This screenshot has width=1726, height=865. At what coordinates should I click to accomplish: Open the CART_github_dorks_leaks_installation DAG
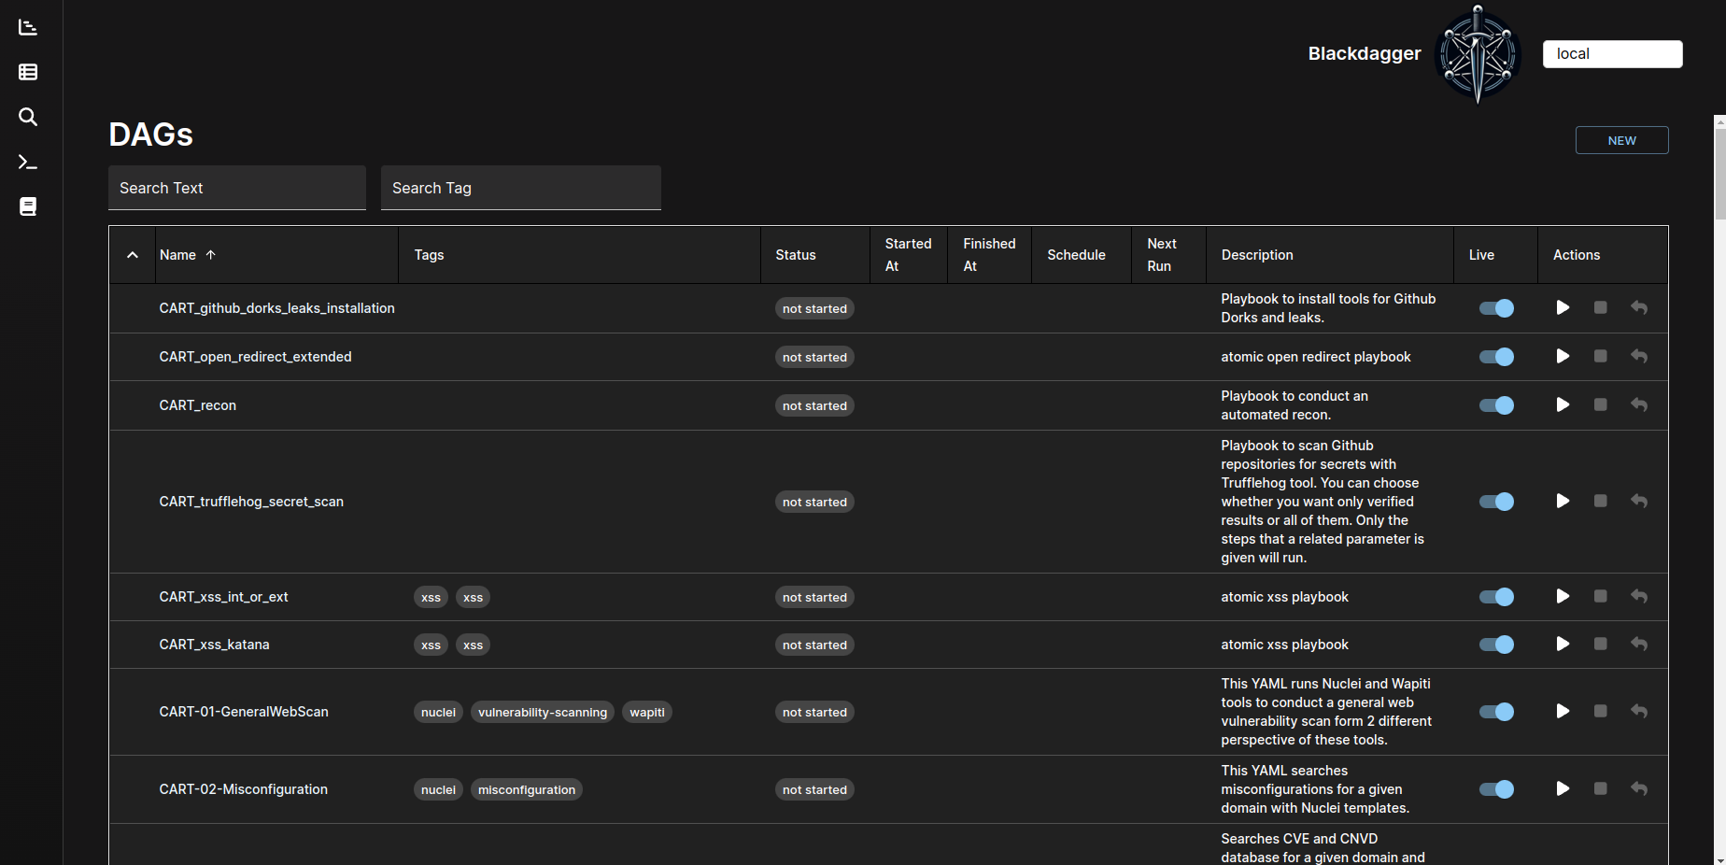click(277, 308)
